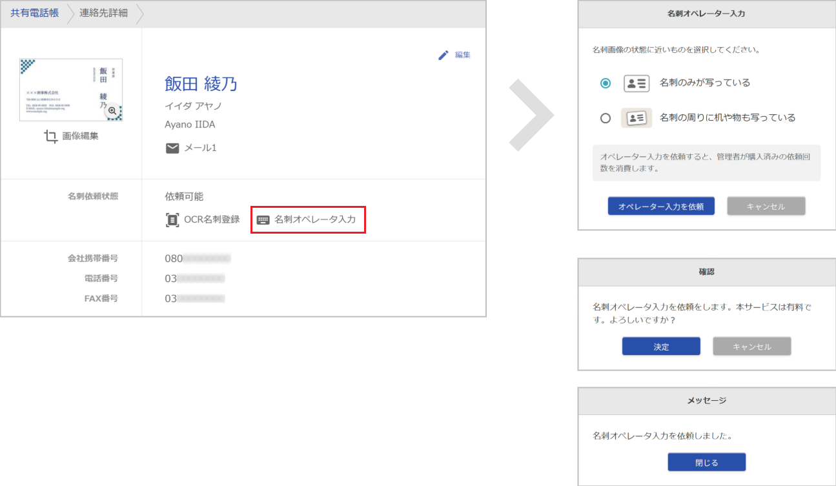The width and height of the screenshot is (836, 486).
Task: Click オペレーター入力を依頼 button
Action: point(661,207)
